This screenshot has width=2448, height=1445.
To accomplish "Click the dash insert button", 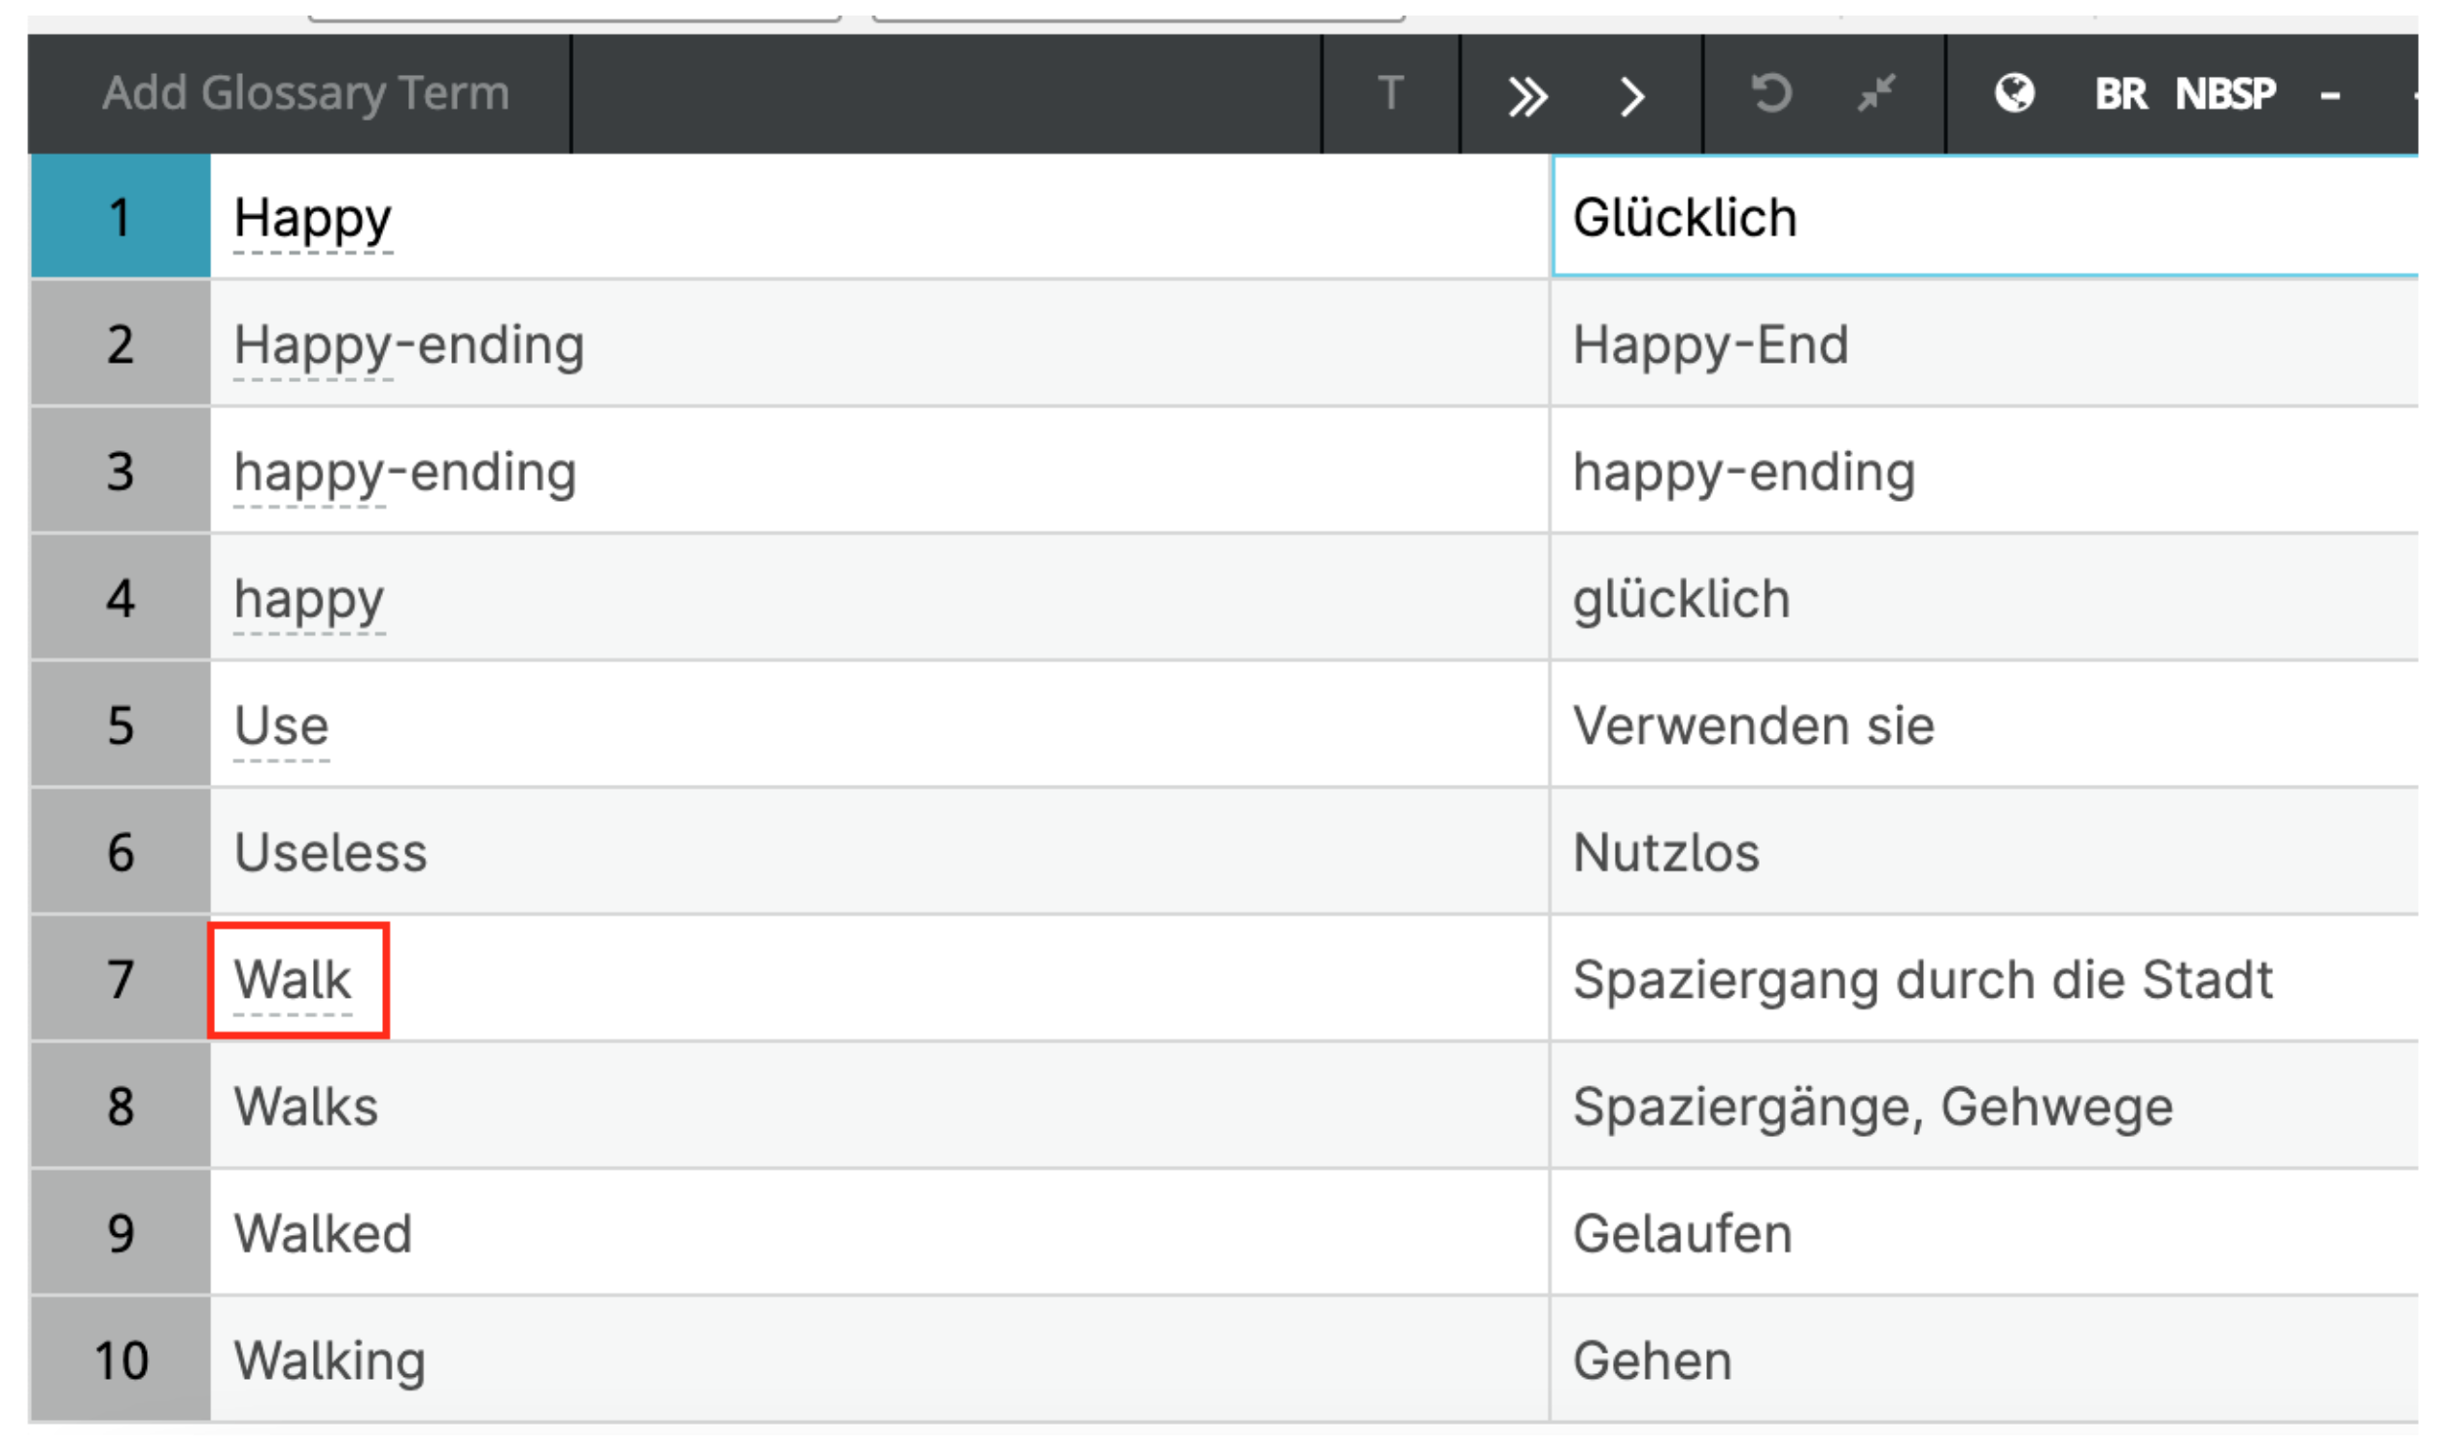I will point(2329,96).
